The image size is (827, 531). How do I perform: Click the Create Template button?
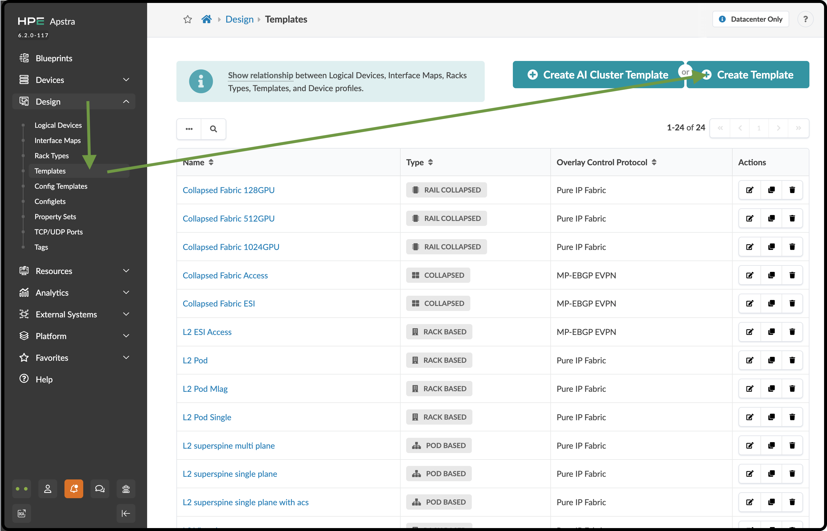click(x=748, y=75)
